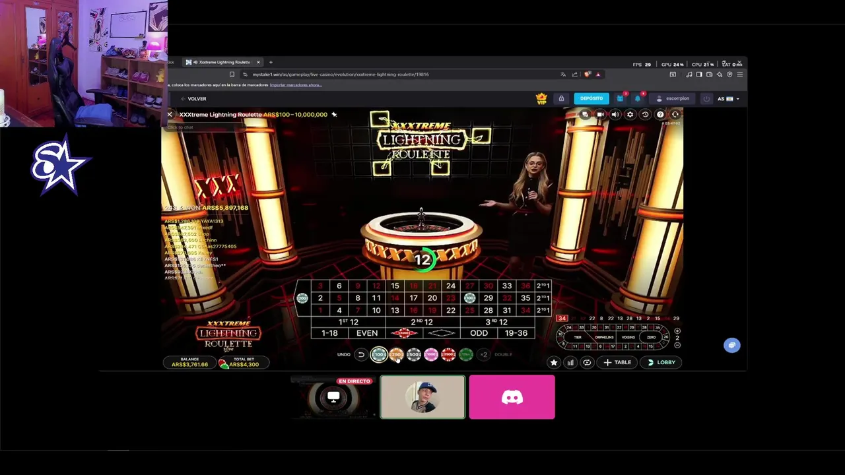Open the escorrpion user profile
845x475 pixels.
[673, 99]
